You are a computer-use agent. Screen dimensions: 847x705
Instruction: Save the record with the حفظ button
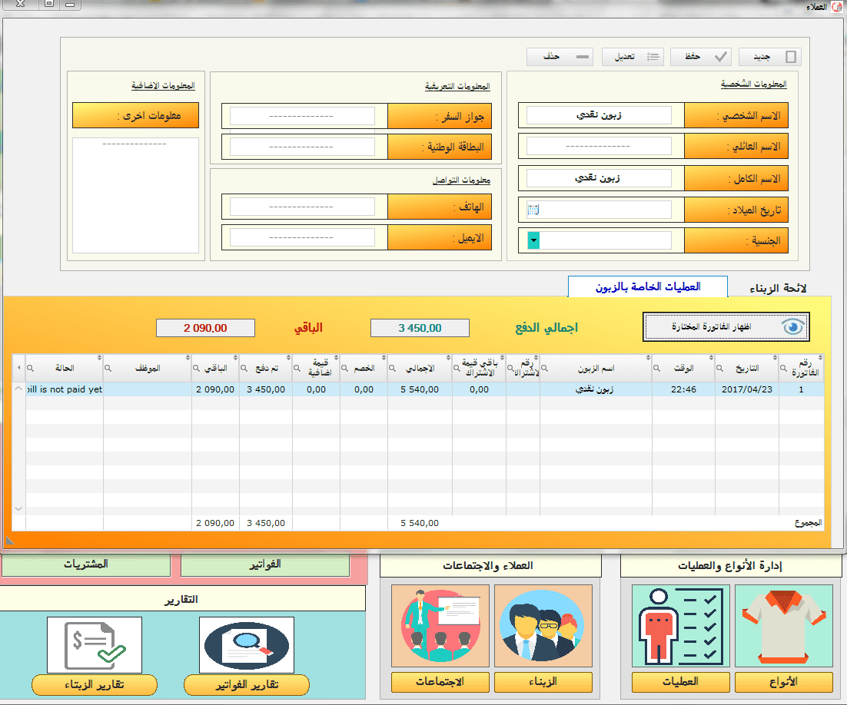click(699, 56)
